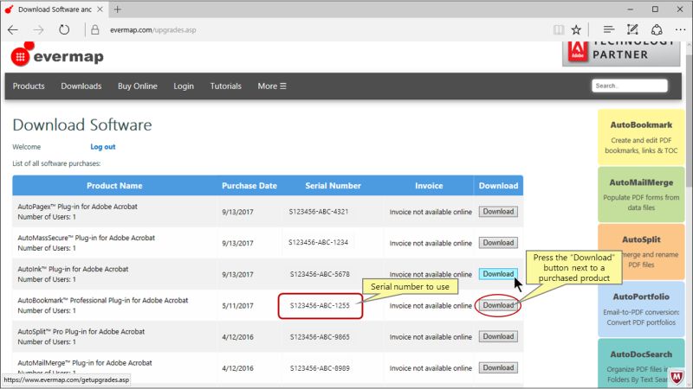Click the site Search field
Screen dimensions: 693x389
click(630, 86)
